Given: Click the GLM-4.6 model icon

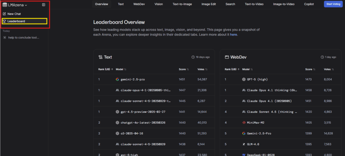Looking at the screenshot, I should (x=244, y=144).
